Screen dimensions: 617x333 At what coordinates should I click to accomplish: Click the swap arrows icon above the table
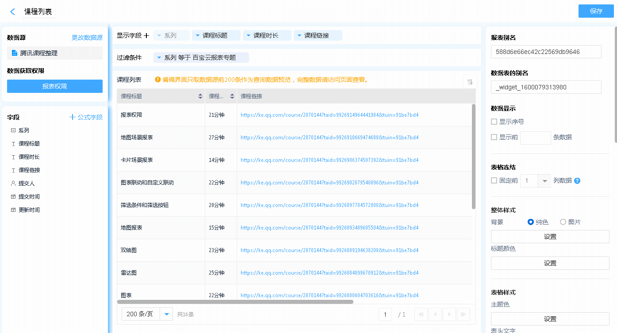[x=470, y=82]
